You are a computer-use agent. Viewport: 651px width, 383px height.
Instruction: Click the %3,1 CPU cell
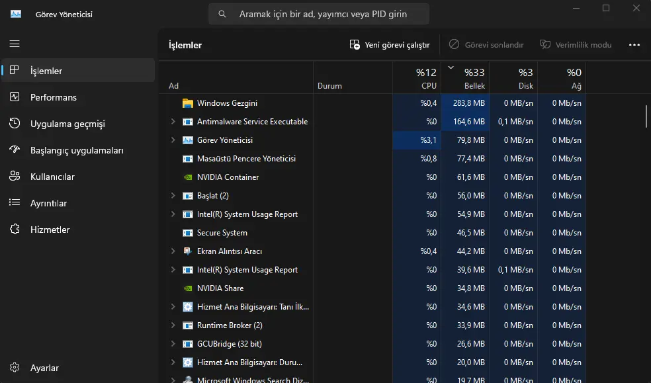417,140
